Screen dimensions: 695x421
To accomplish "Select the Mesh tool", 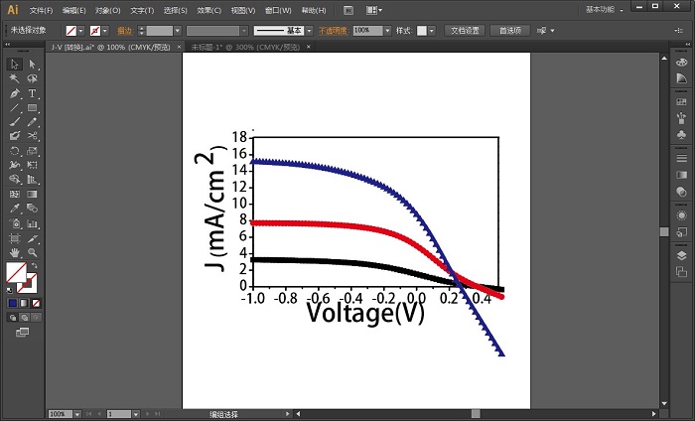I will click(x=14, y=194).
